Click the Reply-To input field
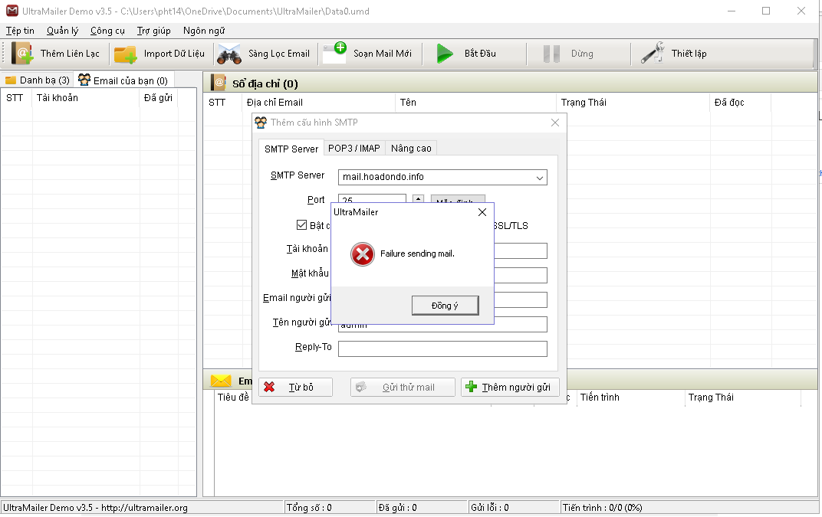Screen dimensions: 822x517 442,348
